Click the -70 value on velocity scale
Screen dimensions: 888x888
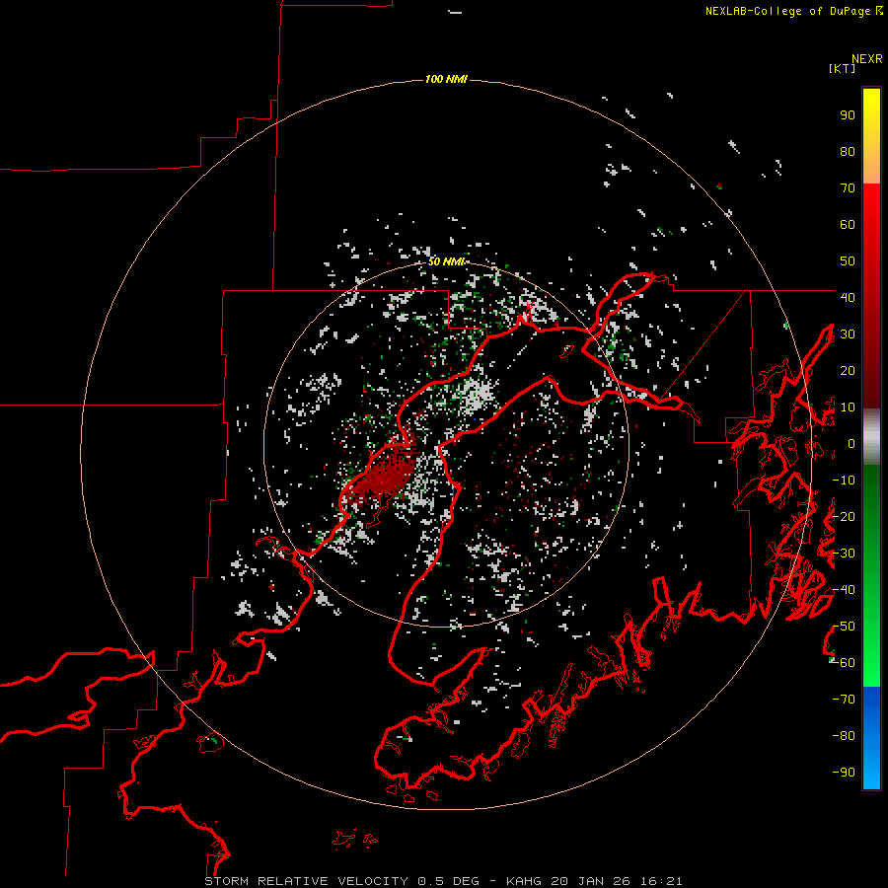844,700
